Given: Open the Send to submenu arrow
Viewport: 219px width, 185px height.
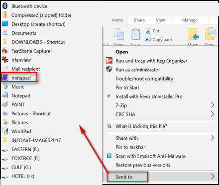Looking at the screenshot, I should tap(213, 177).
